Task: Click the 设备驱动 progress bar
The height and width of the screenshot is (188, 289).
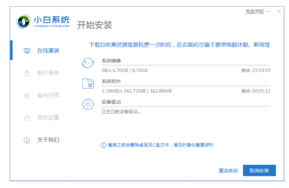Action: [185, 106]
